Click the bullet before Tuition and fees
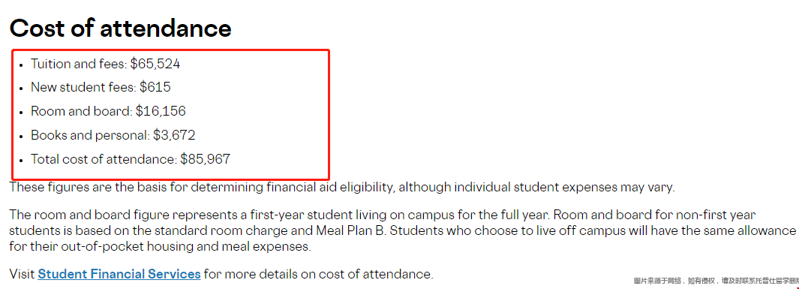The image size is (799, 289). pos(21,66)
